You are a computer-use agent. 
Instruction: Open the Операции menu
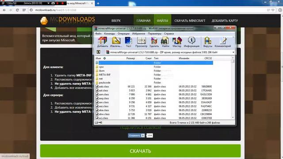[x=123, y=34]
